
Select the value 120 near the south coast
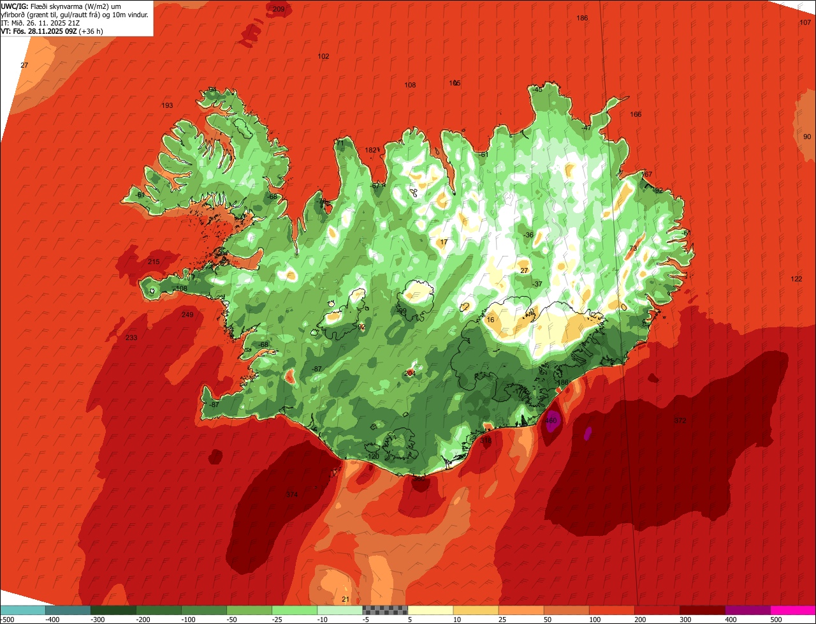coord(374,456)
